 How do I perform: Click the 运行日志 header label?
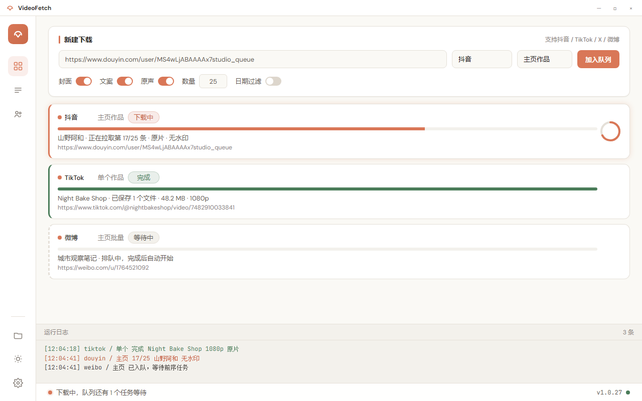pyautogui.click(x=56, y=332)
